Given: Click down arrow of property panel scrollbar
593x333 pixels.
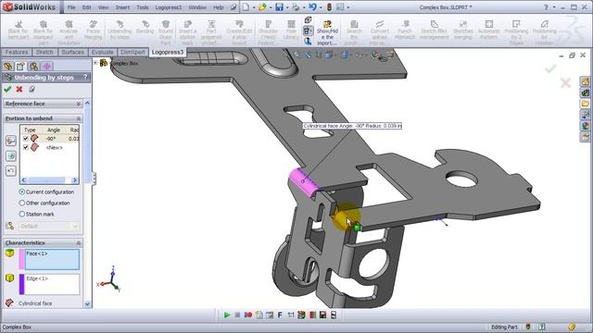Looking at the screenshot, I should click(x=87, y=303).
